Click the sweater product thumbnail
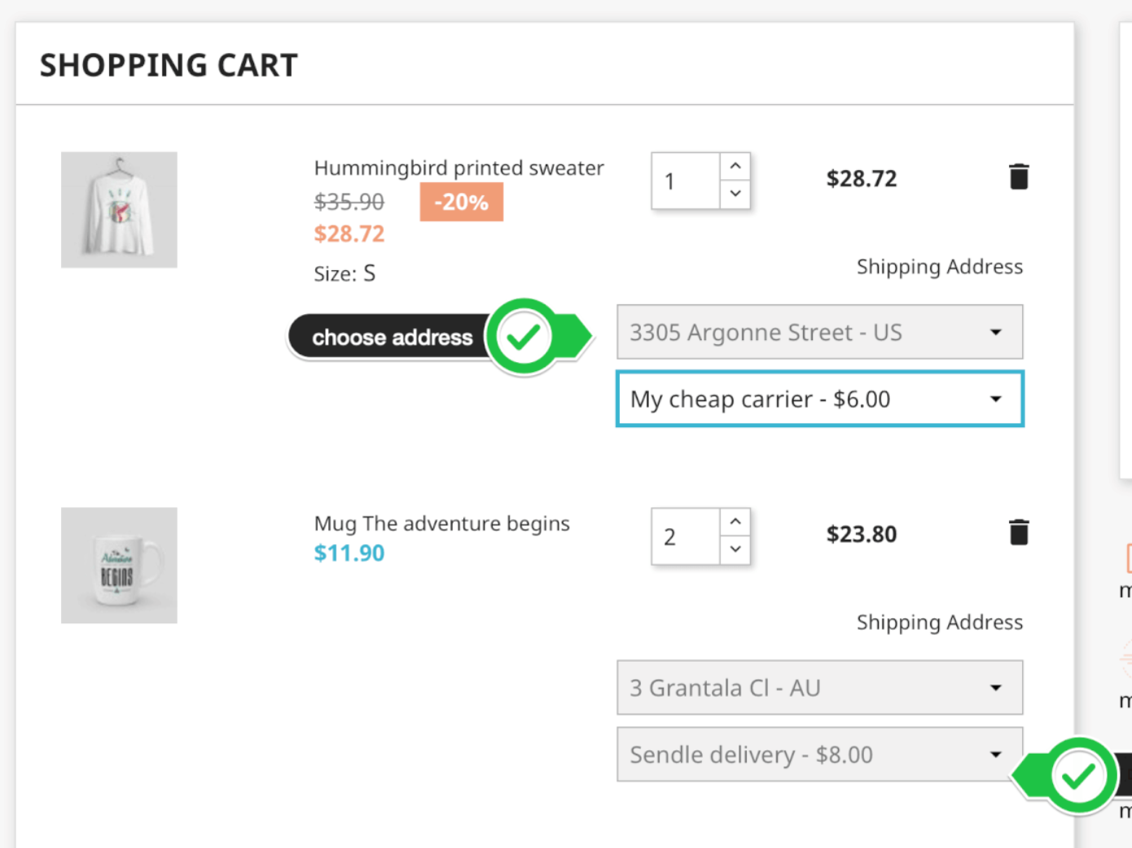The height and width of the screenshot is (848, 1132). [x=119, y=210]
